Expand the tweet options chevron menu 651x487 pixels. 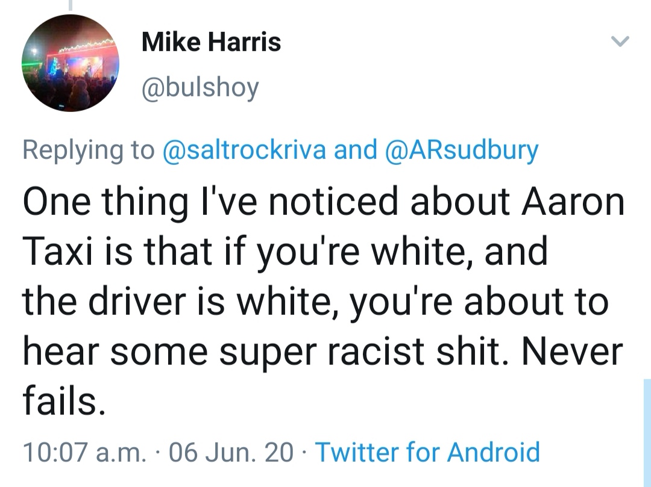(620, 42)
